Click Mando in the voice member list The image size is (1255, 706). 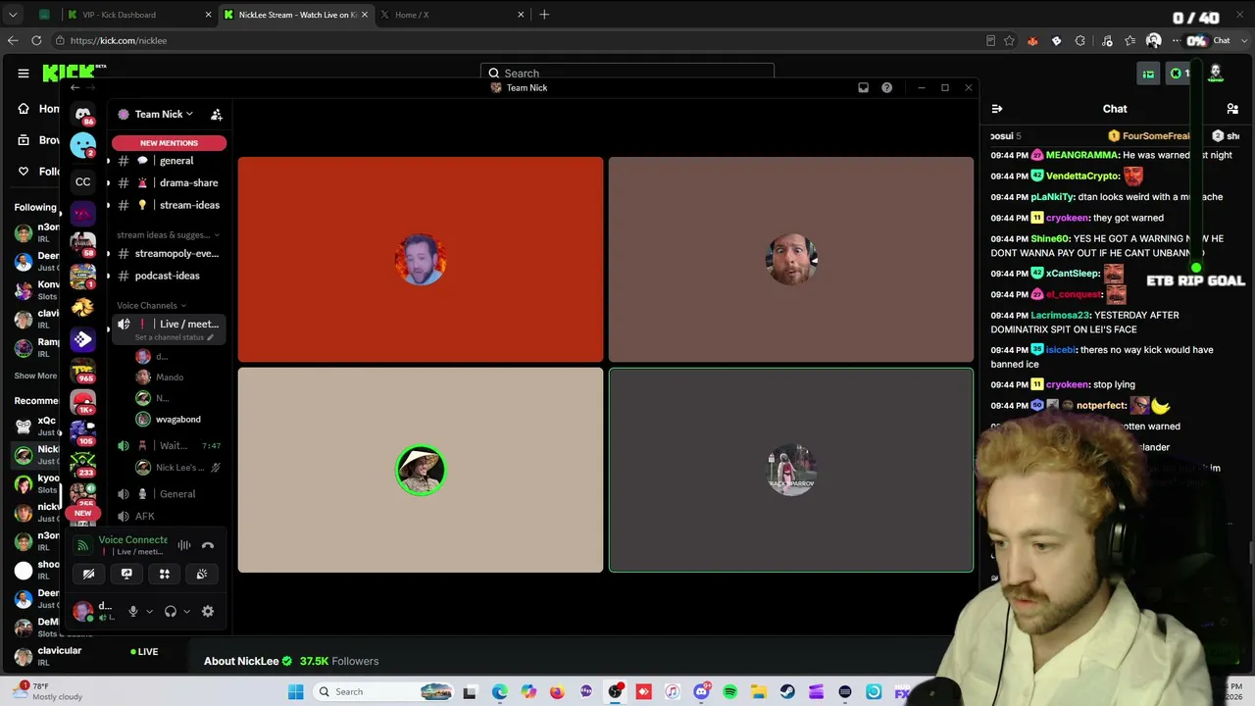(170, 378)
